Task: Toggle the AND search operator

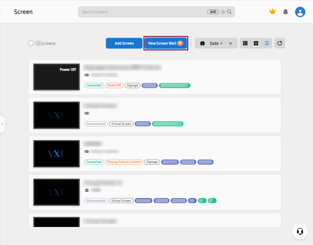Action: pyautogui.click(x=213, y=12)
